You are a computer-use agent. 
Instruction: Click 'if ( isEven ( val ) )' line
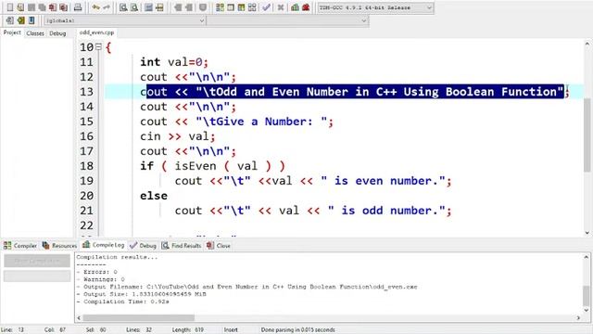coord(212,166)
